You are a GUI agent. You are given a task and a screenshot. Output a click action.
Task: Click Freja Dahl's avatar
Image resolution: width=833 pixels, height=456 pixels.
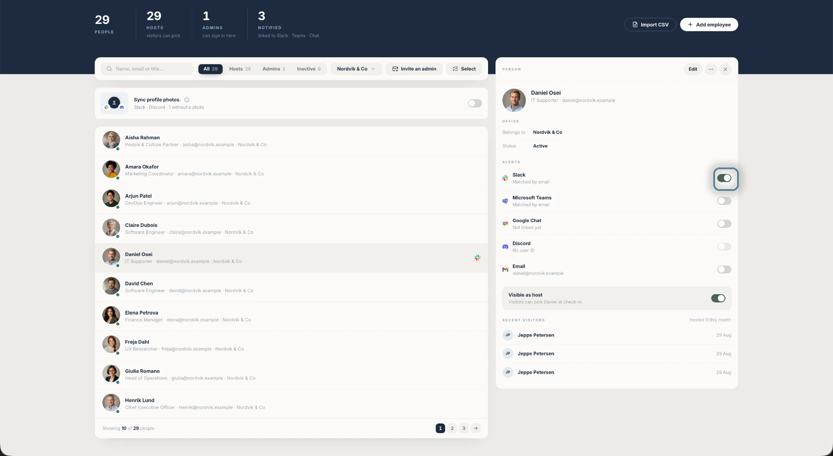point(111,344)
